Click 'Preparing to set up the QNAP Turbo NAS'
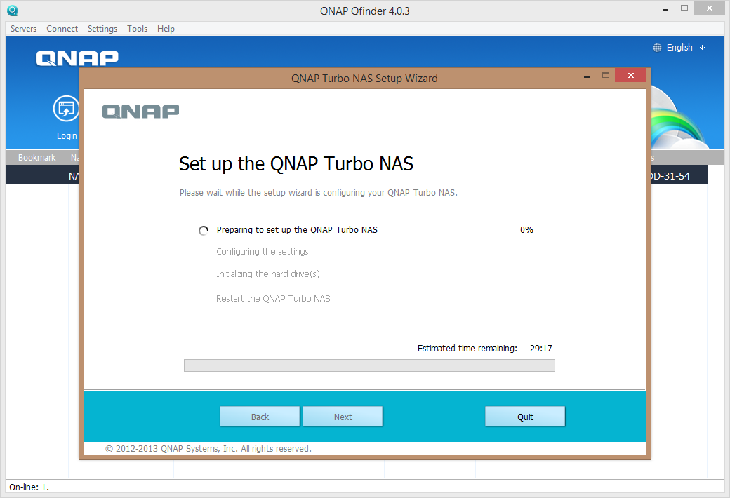The height and width of the screenshot is (498, 730). pos(297,230)
